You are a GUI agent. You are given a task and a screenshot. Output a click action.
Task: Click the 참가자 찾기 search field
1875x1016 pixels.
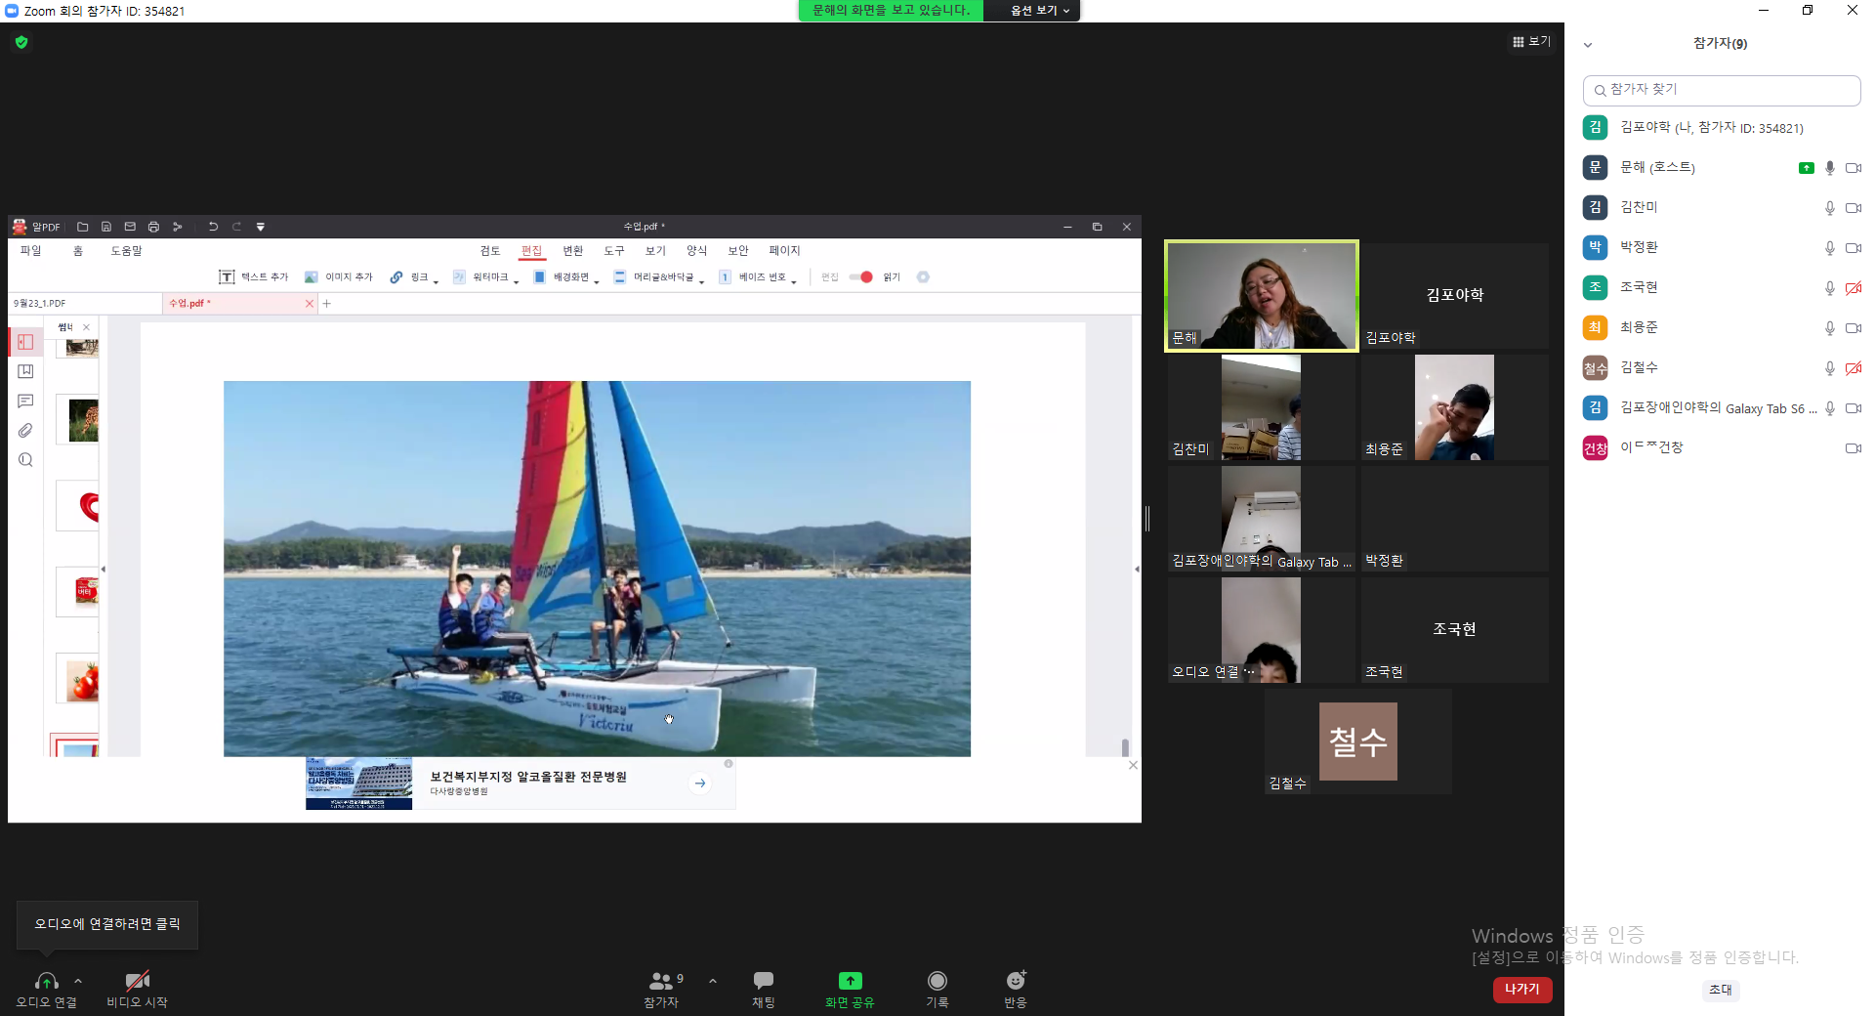[x=1722, y=90]
